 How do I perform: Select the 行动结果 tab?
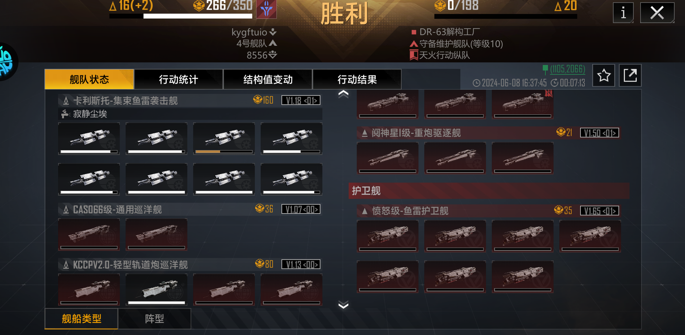(357, 79)
